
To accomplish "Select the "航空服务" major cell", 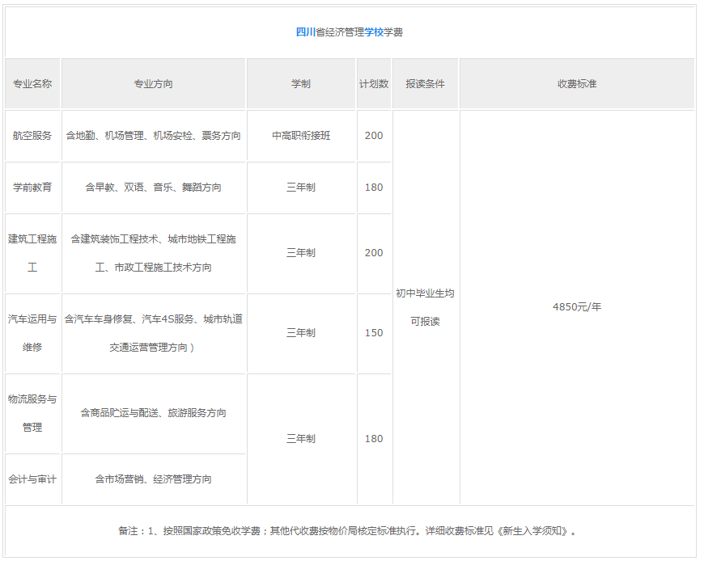I will click(32, 136).
